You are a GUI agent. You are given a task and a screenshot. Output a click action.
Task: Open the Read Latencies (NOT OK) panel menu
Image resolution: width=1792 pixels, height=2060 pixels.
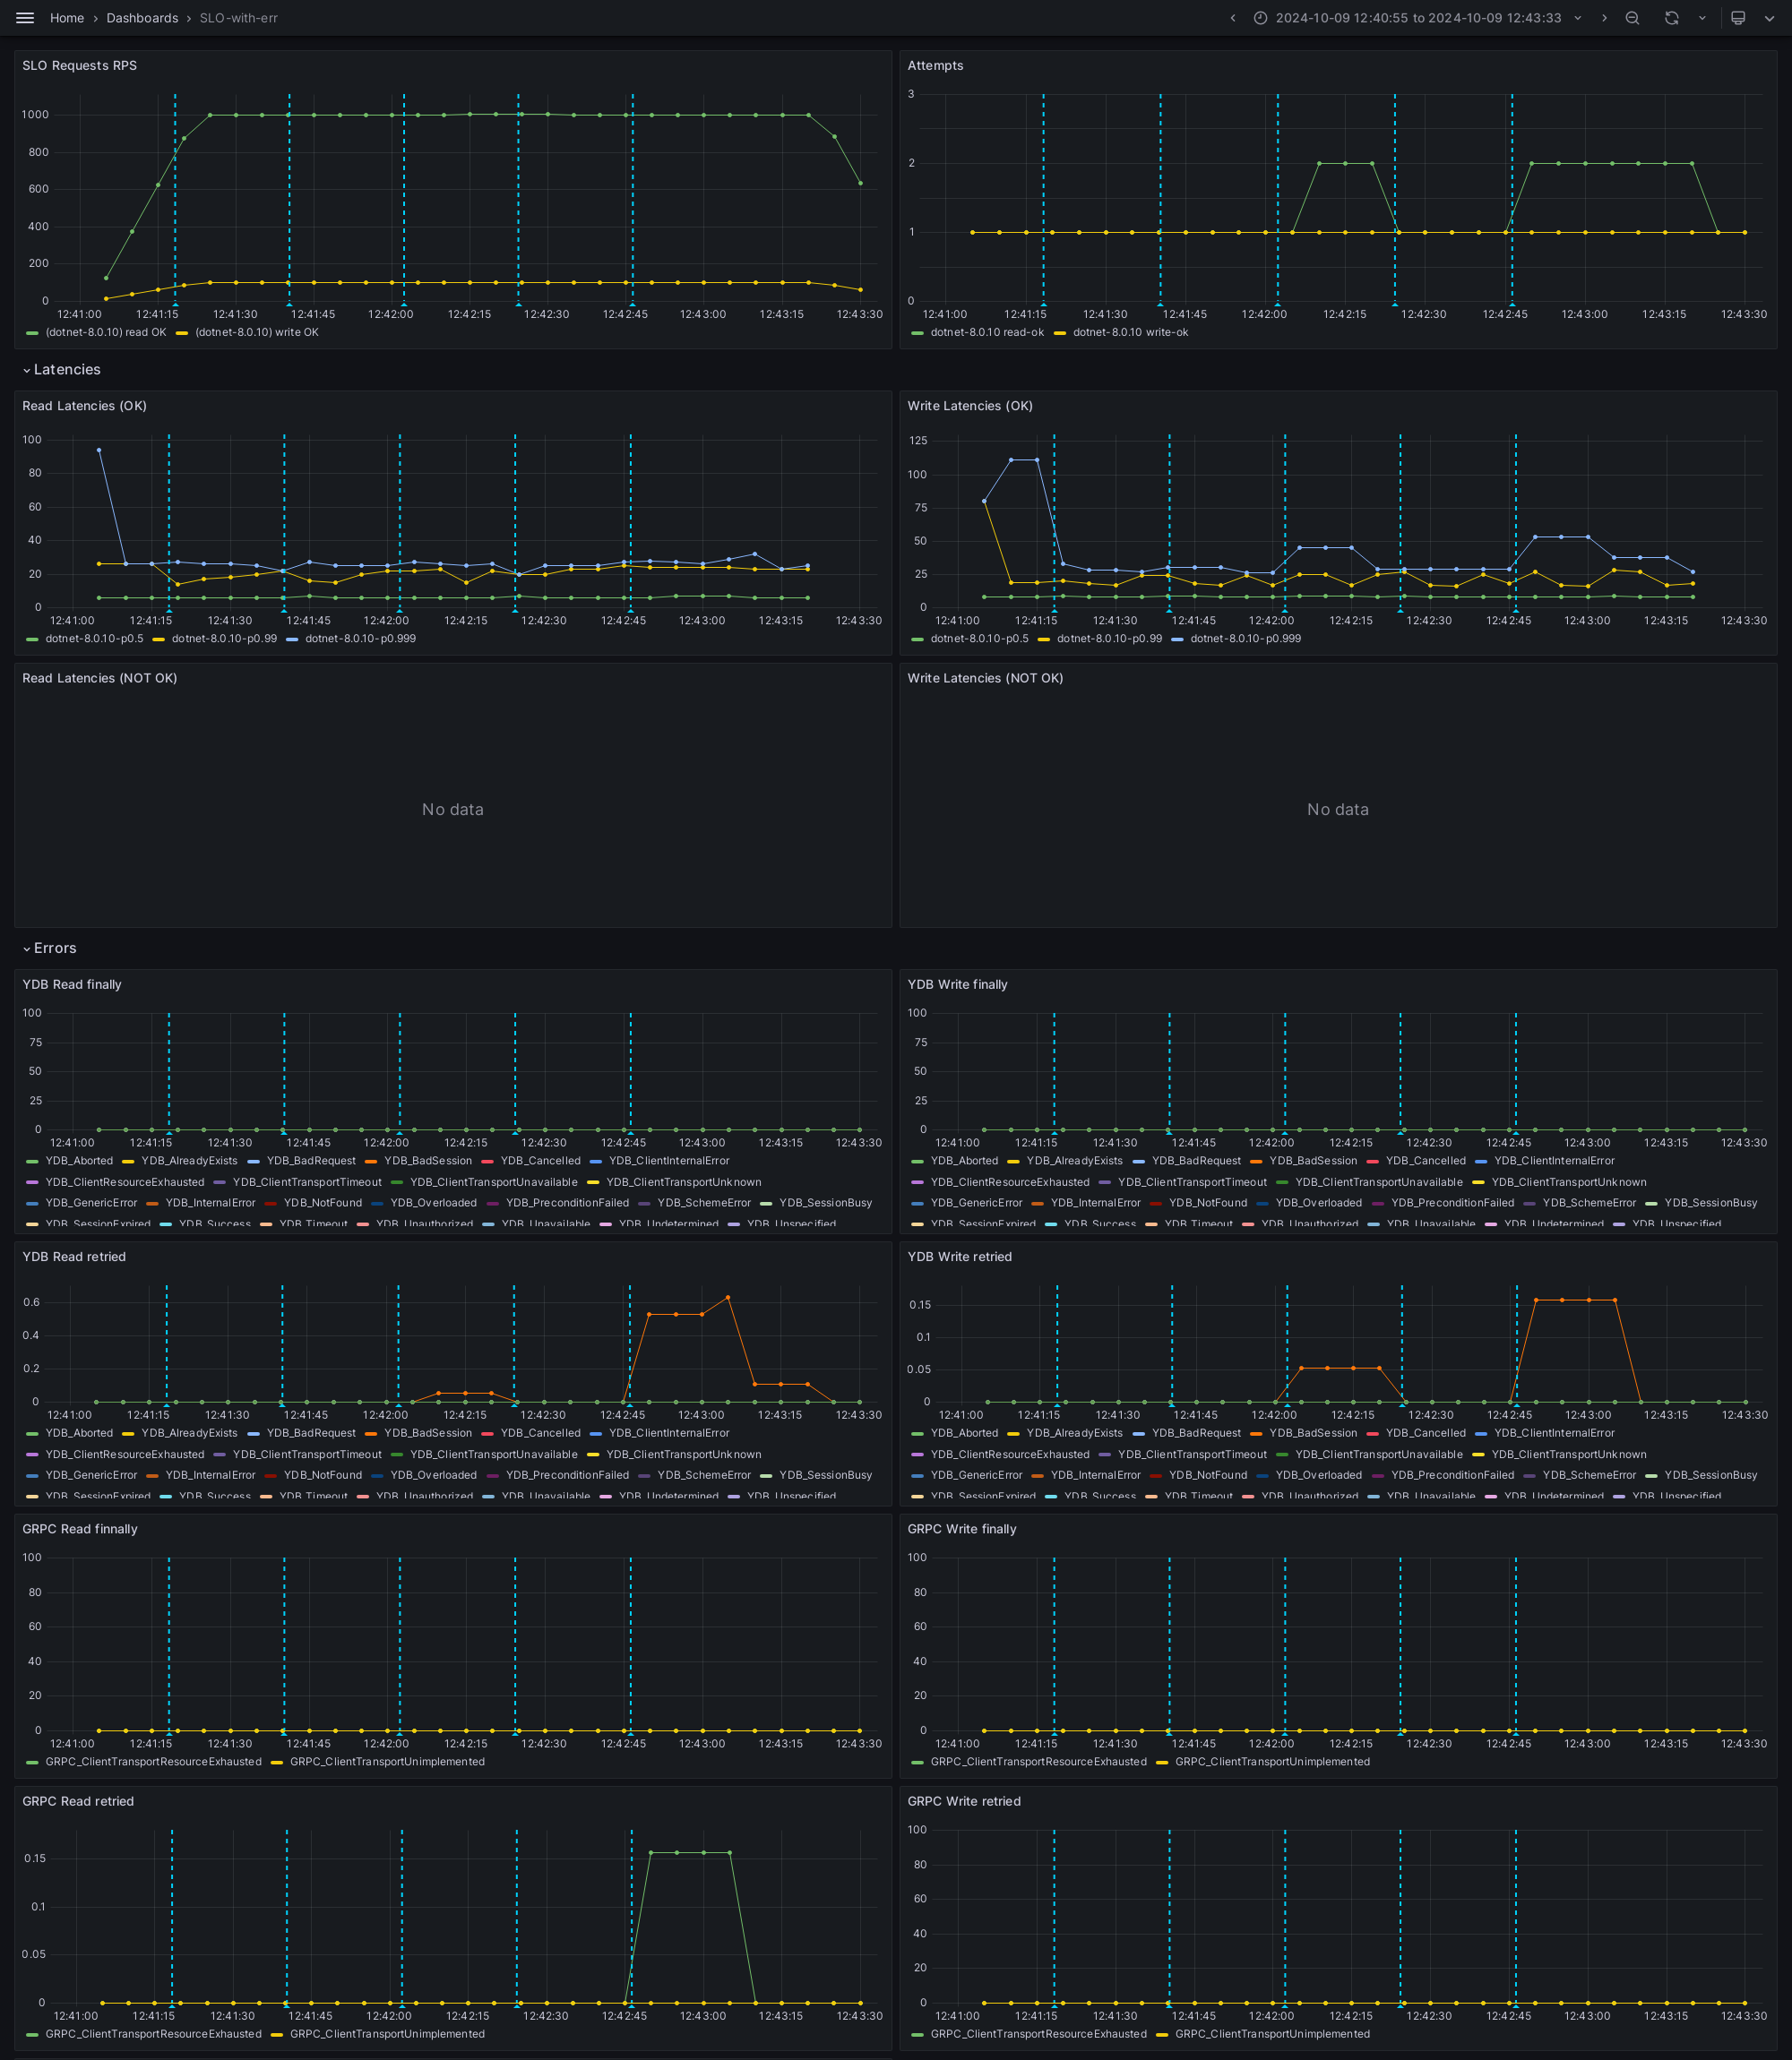[100, 679]
